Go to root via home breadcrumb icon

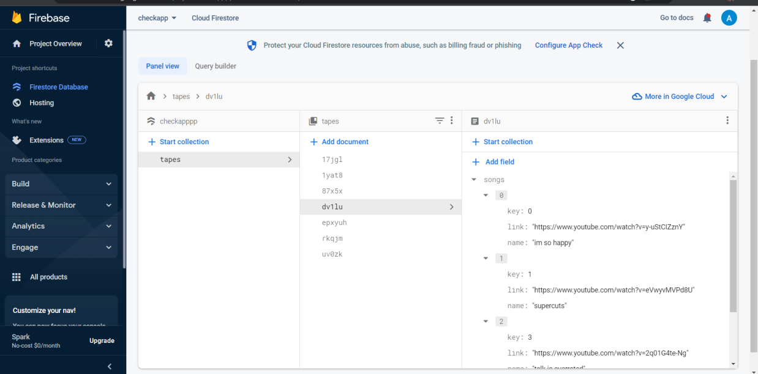(151, 97)
